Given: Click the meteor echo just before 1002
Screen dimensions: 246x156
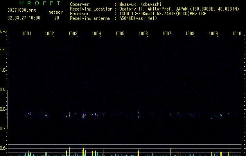Looking at the screenshot, I should point(42,112).
